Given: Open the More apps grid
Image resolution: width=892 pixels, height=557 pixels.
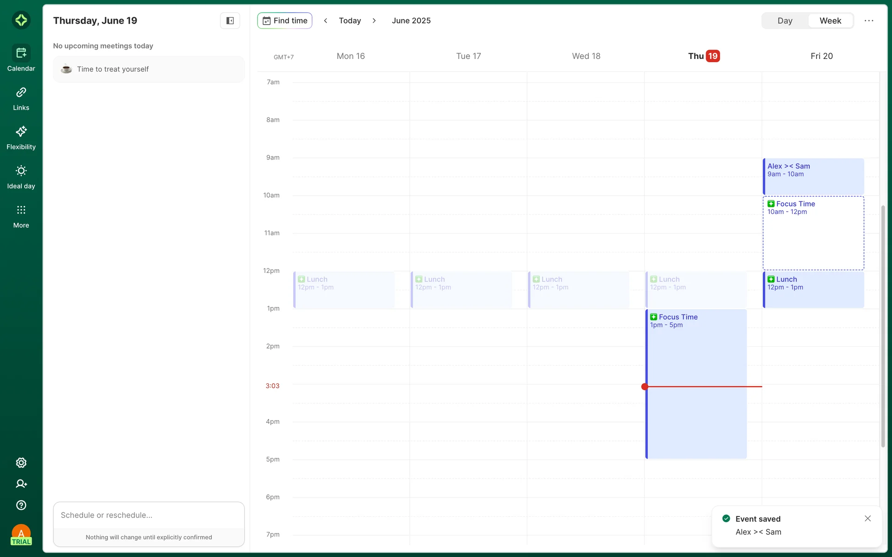Looking at the screenshot, I should [21, 216].
